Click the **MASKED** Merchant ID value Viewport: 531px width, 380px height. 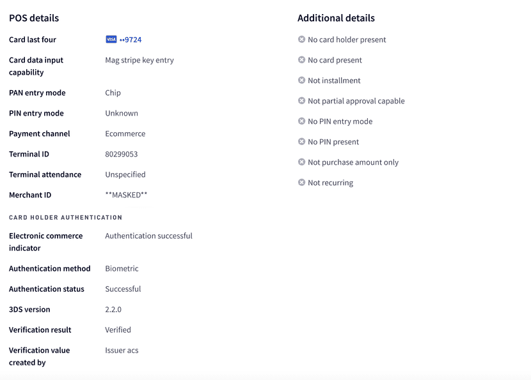[125, 195]
